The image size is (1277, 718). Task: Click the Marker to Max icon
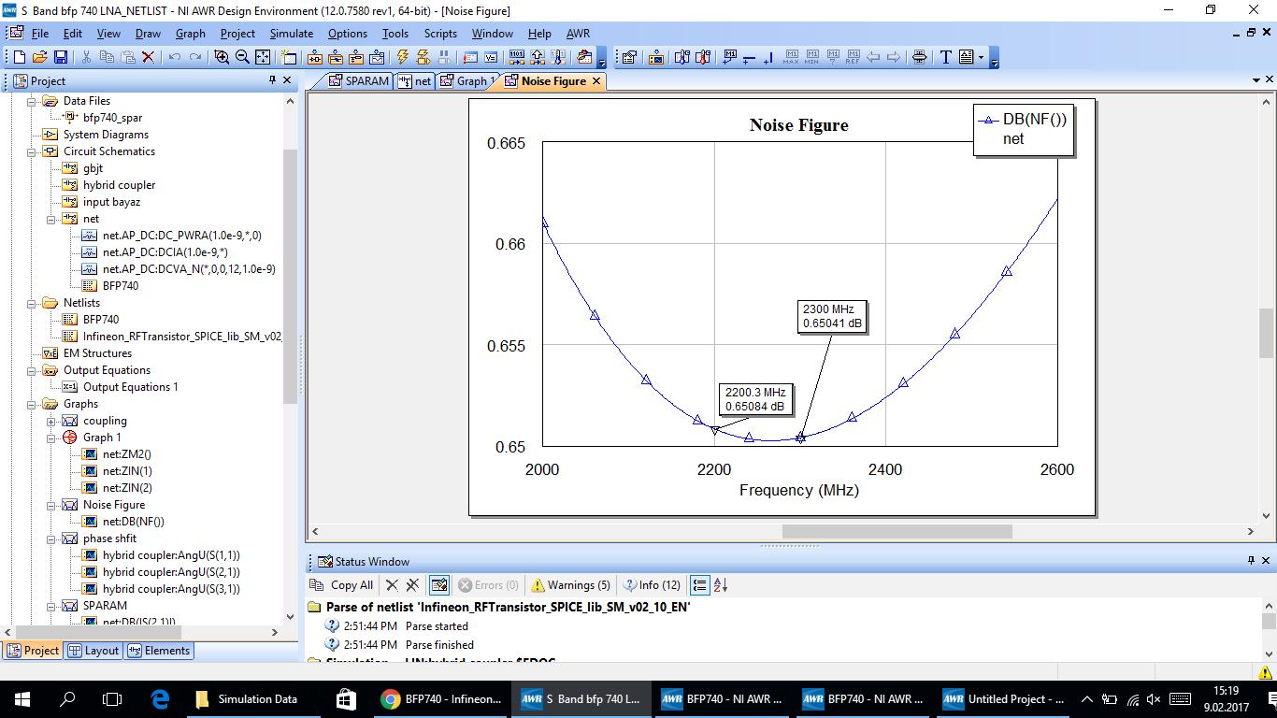[792, 57]
